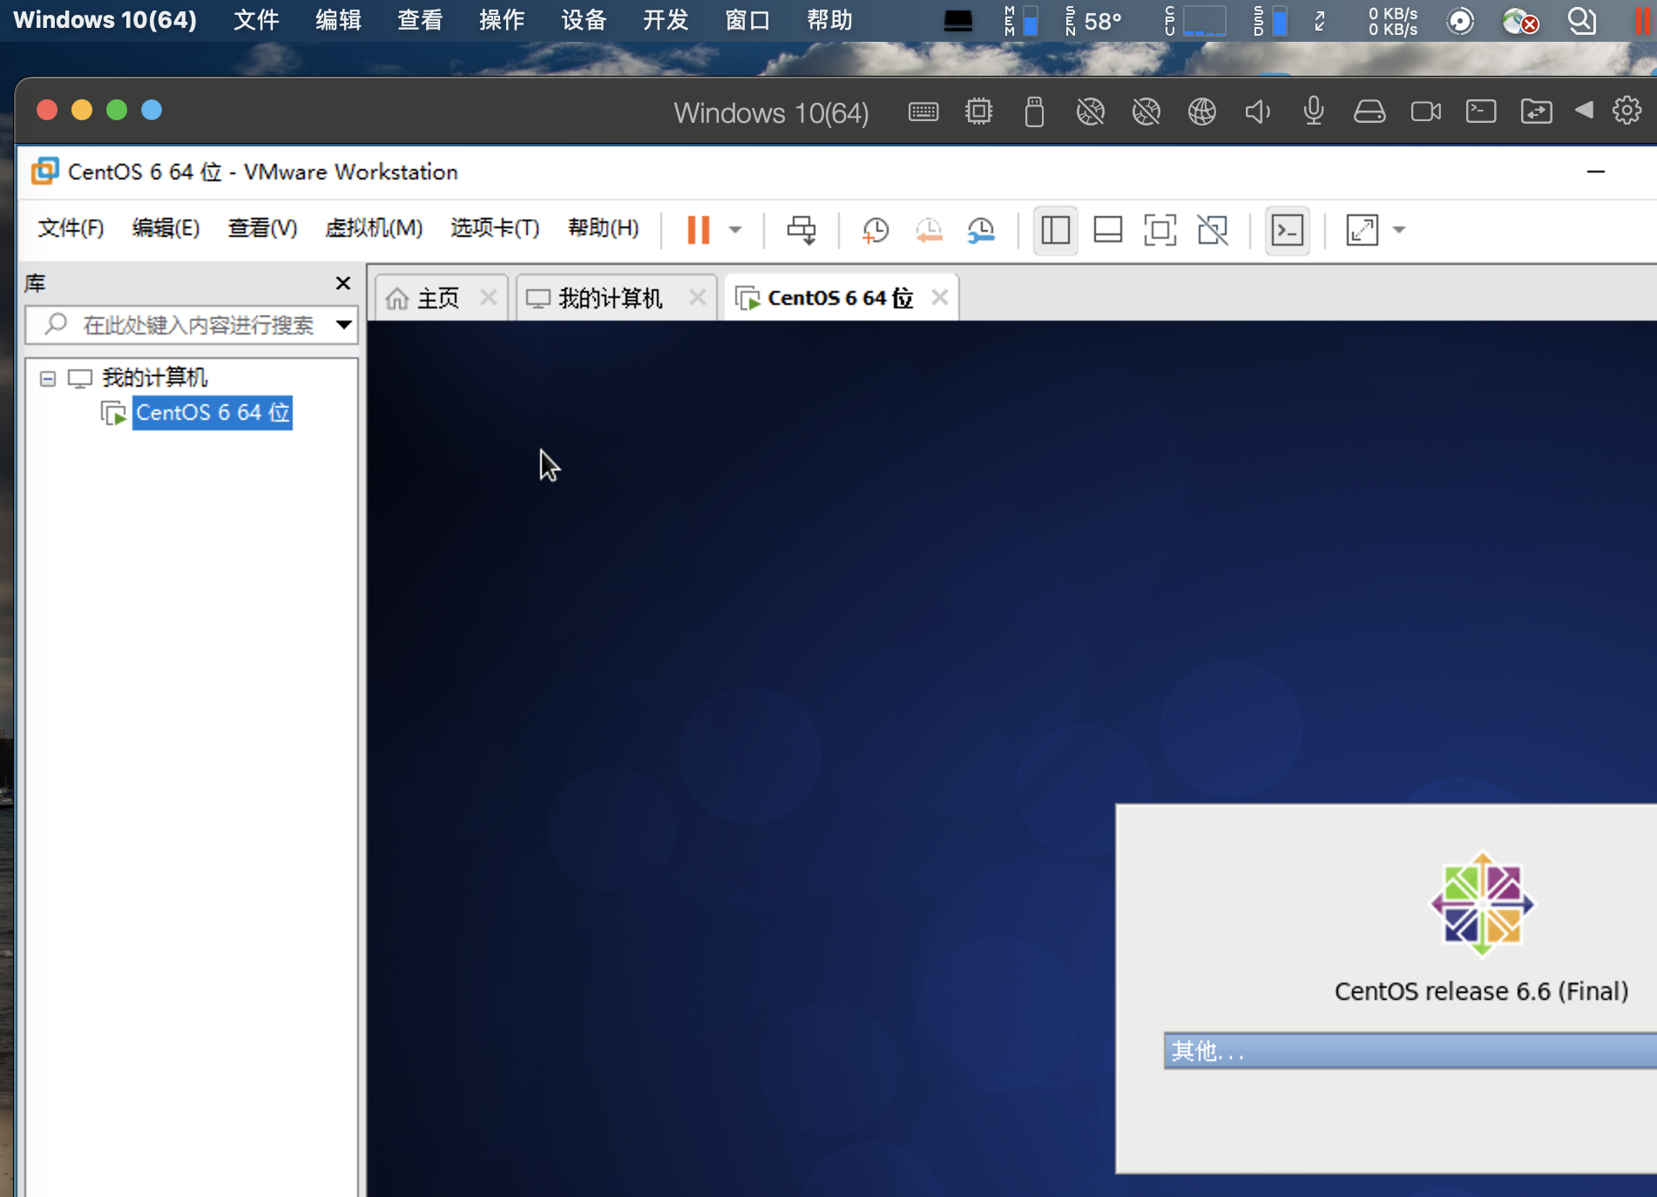Select CentOS 6 64 位 in library tree
Image resolution: width=1657 pixels, height=1197 pixels.
pyautogui.click(x=213, y=412)
